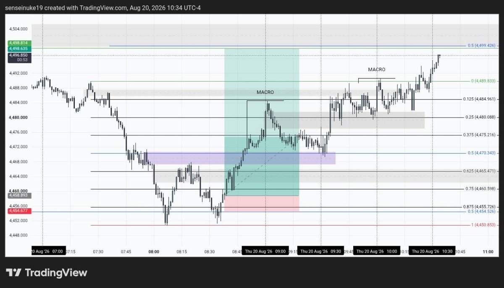This screenshot has width=504, height=288.
Task: Select the red stop-loss zone of the position
Action: pos(262,203)
